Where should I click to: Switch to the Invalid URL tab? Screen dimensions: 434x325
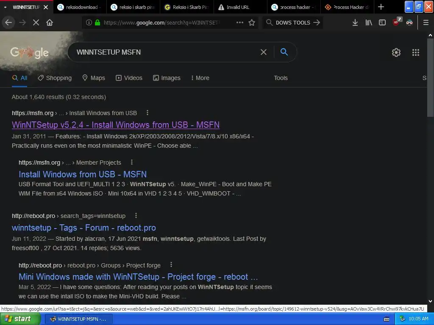click(240, 7)
